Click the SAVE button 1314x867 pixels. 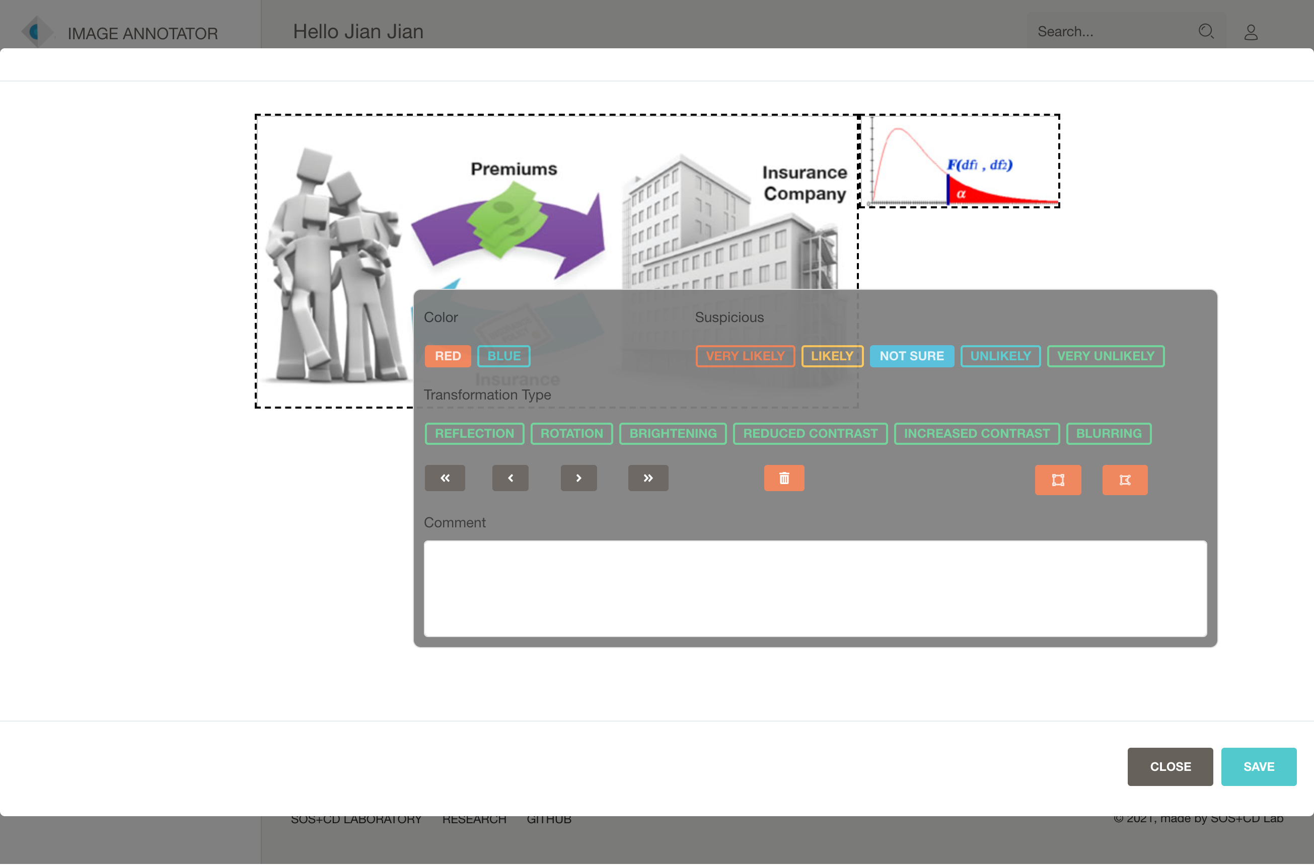tap(1258, 766)
